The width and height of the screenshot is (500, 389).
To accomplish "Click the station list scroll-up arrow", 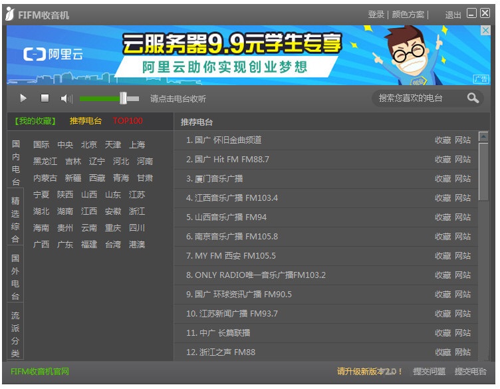I will [483, 137].
